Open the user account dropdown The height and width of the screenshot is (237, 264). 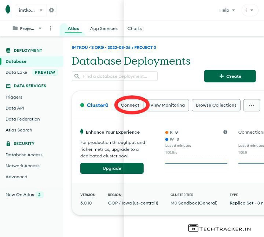[x=250, y=10]
